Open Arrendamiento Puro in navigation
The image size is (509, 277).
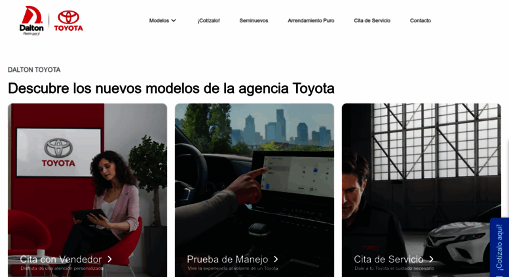(311, 20)
